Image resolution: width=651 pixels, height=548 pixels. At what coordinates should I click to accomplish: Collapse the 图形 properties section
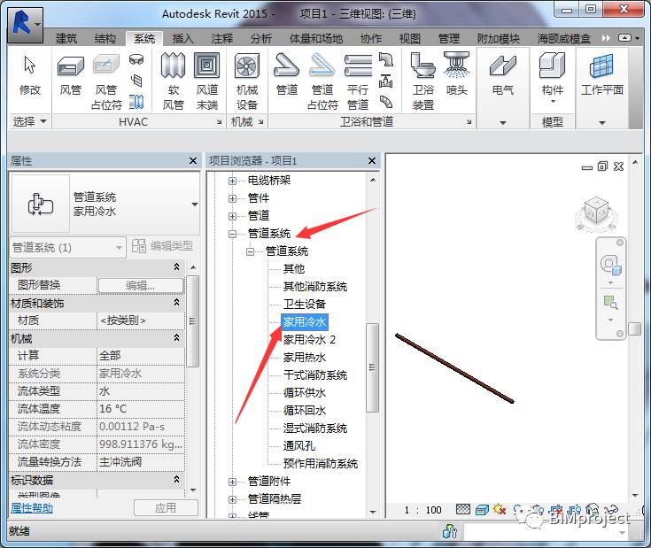[x=176, y=267]
